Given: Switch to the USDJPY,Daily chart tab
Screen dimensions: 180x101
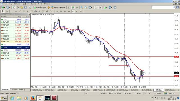Looking at the screenshot, I should (85, 90).
